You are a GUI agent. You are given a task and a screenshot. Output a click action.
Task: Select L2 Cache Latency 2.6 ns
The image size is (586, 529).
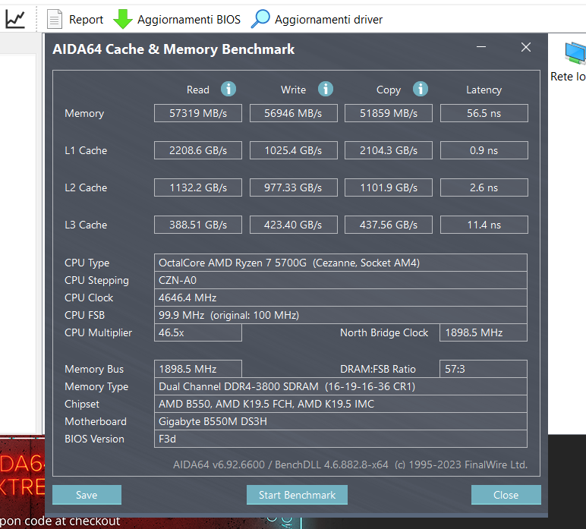[484, 187]
